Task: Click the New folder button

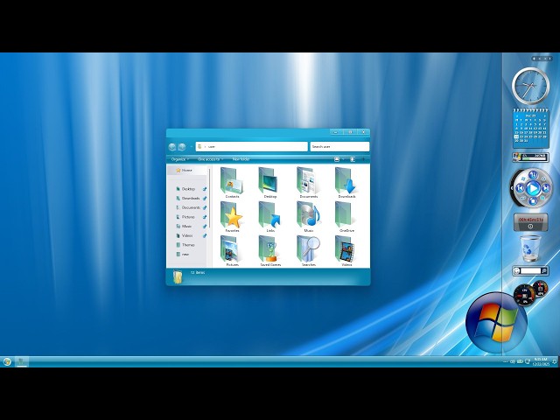Action: point(241,159)
